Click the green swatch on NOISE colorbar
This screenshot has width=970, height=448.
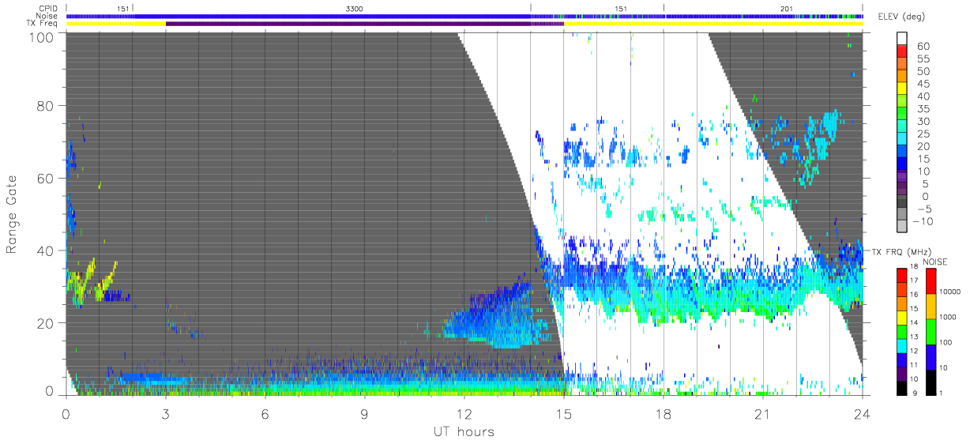point(930,331)
